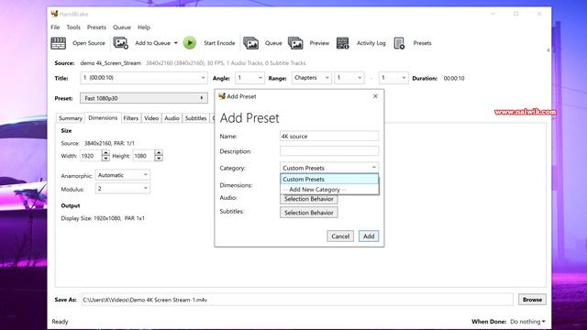Click the Start Encode label

219,43
